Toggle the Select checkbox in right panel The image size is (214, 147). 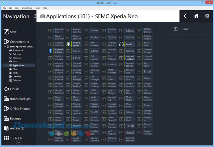coord(176,29)
